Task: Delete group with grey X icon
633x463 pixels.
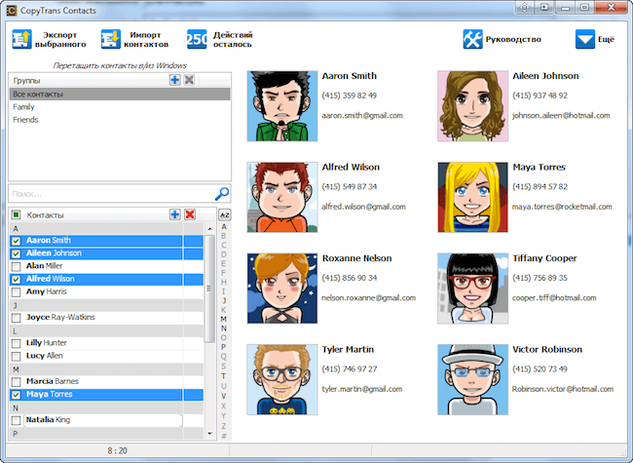Action: [x=189, y=80]
